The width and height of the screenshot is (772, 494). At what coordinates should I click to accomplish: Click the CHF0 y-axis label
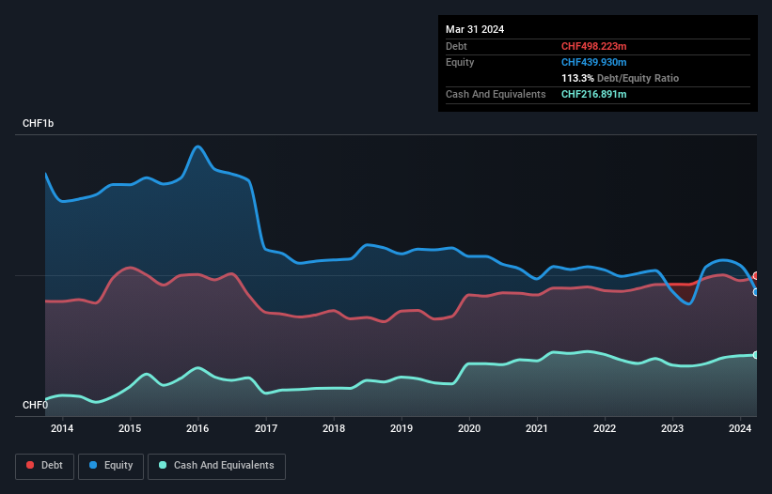[x=35, y=405]
